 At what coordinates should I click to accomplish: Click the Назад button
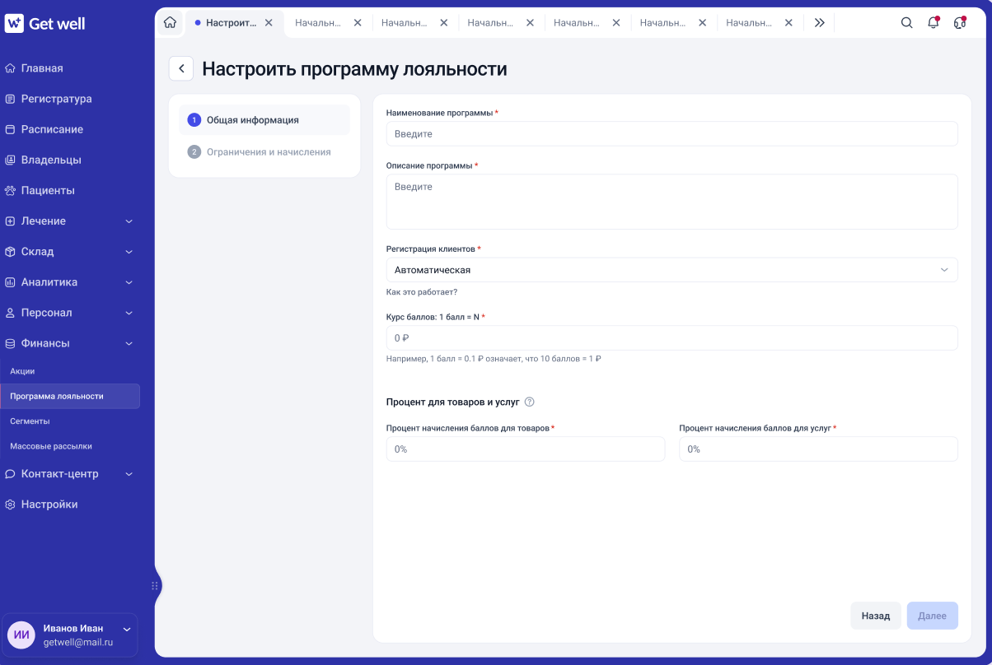(876, 616)
